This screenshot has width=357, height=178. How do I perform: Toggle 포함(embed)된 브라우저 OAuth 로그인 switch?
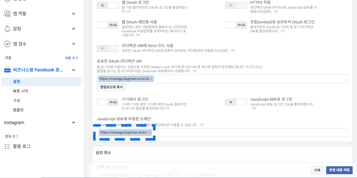point(236,25)
